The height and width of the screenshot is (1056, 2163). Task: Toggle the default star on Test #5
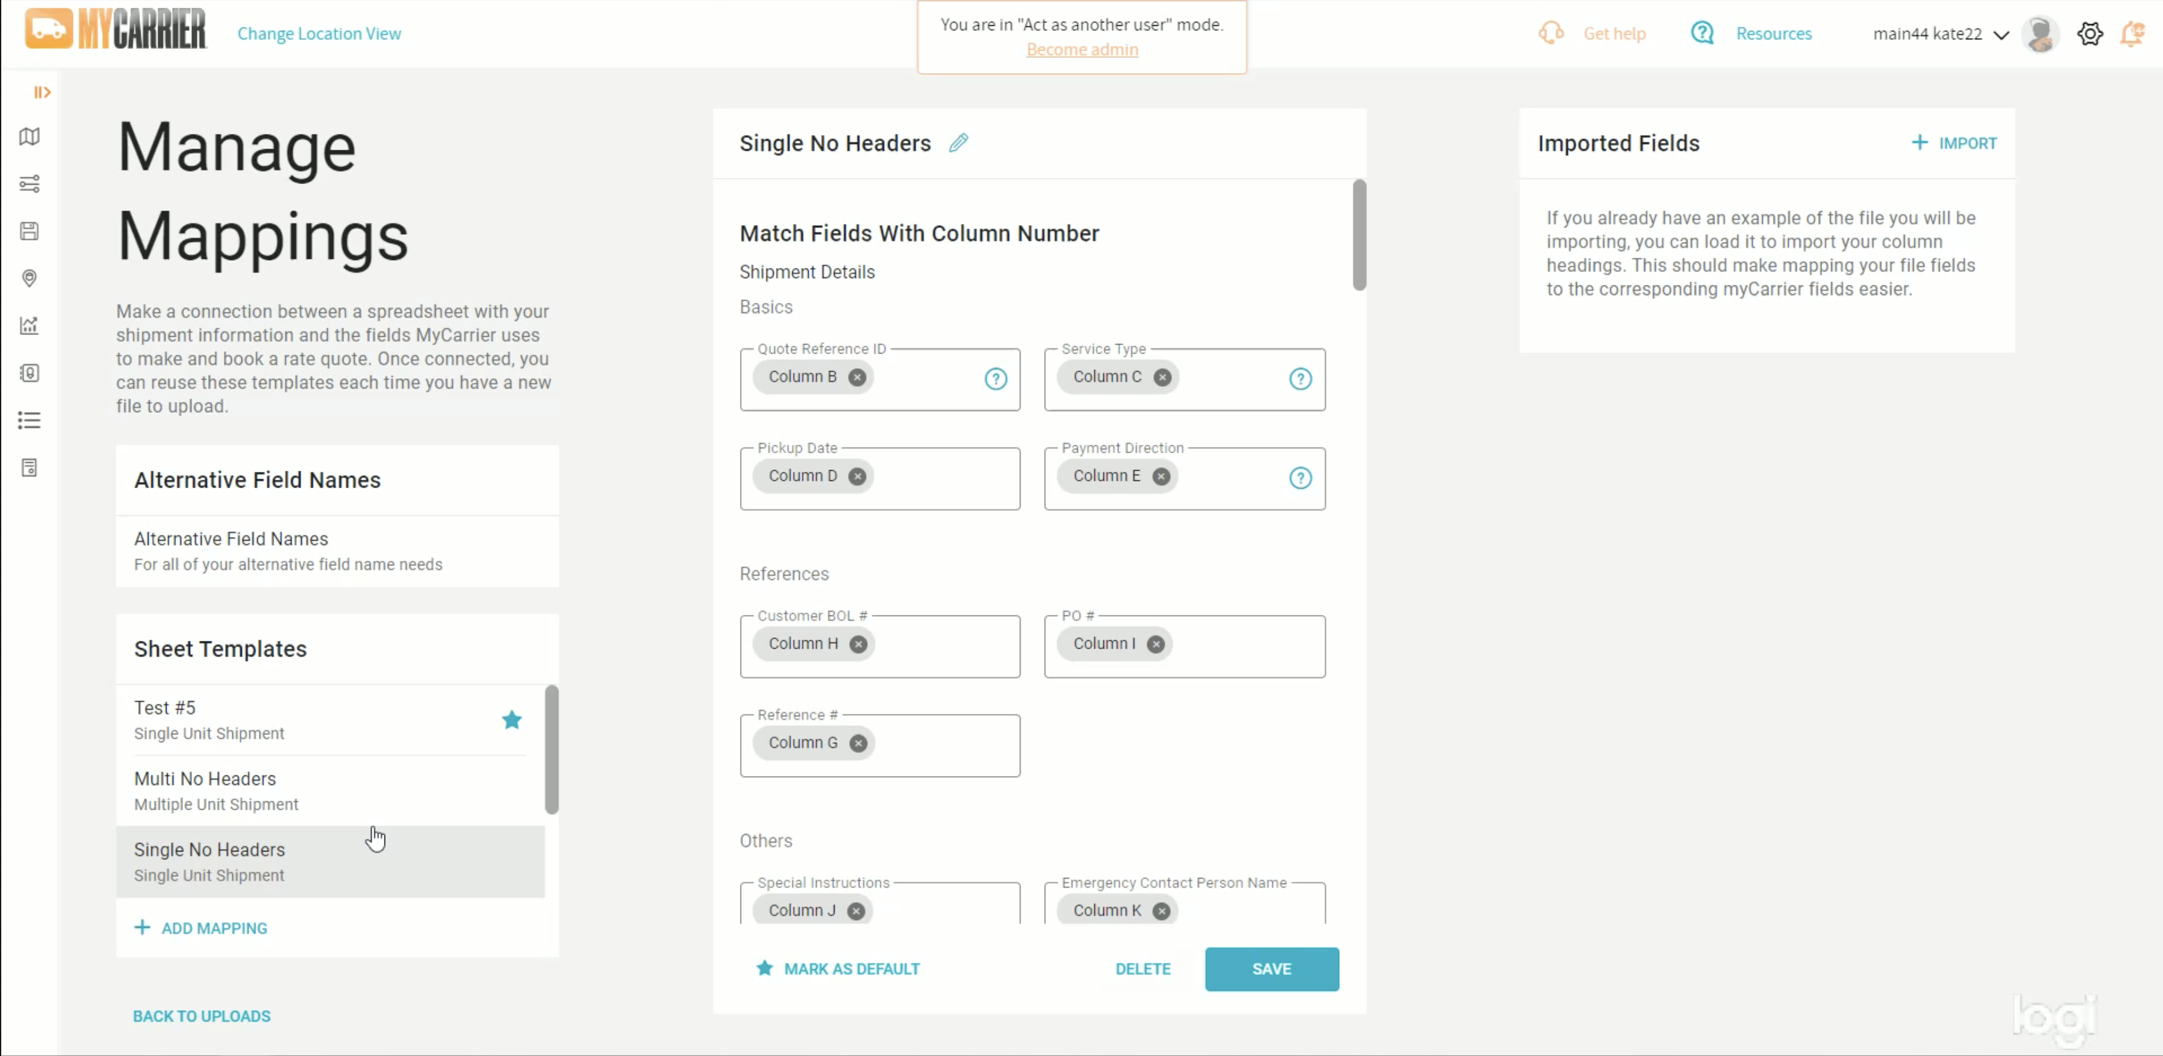click(x=511, y=719)
